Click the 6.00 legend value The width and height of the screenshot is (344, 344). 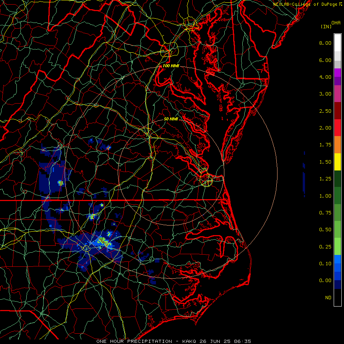point(325,60)
